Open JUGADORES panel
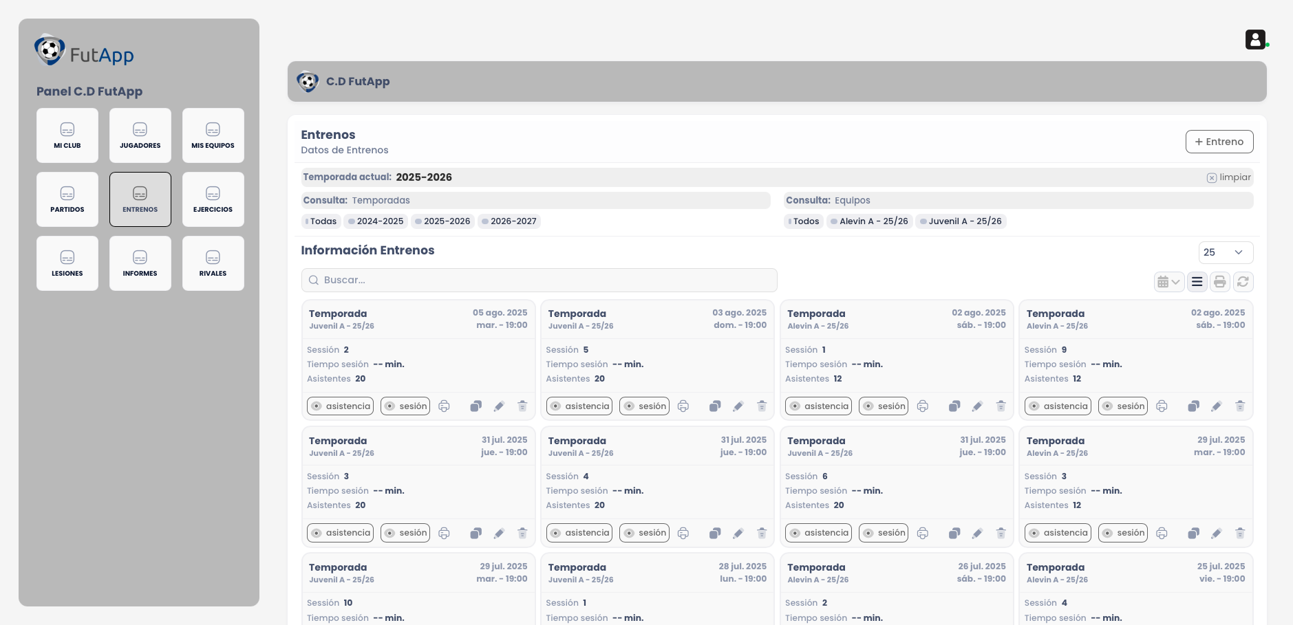This screenshot has height=625, width=1293. 140,135
